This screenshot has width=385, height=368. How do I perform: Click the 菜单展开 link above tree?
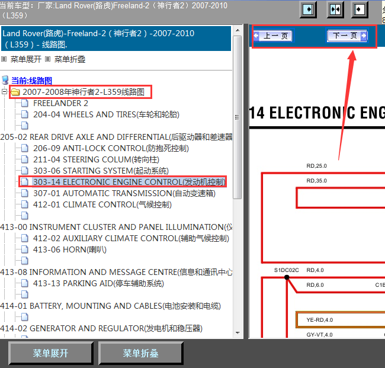pos(26,59)
